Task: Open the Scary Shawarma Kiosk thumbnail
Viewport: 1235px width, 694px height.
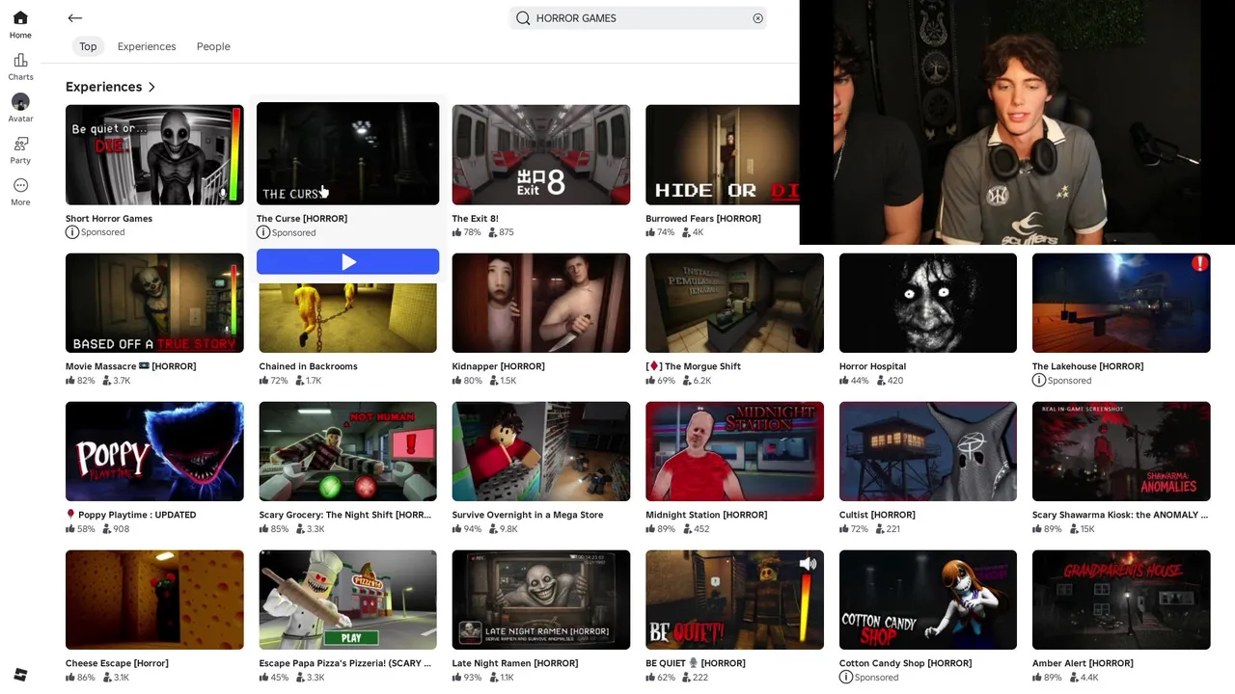Action: click(1121, 451)
